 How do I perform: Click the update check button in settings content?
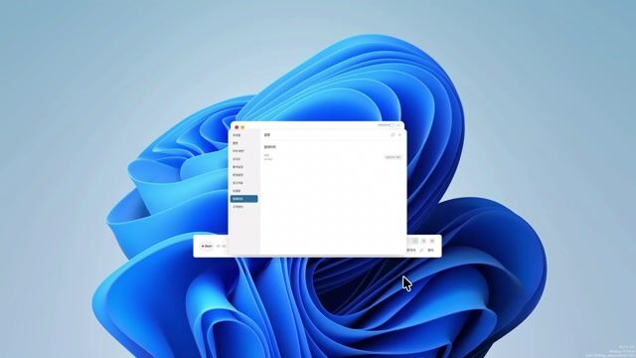pos(394,157)
